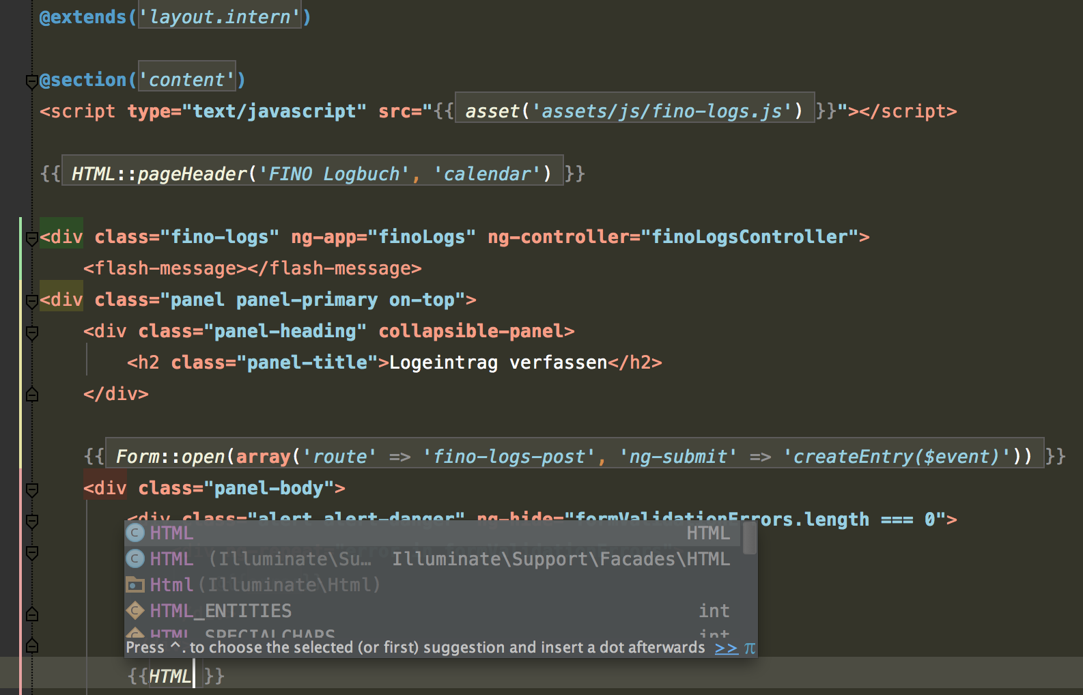
Task: Collapse the panel-heading div fold marker
Action: click(31, 332)
